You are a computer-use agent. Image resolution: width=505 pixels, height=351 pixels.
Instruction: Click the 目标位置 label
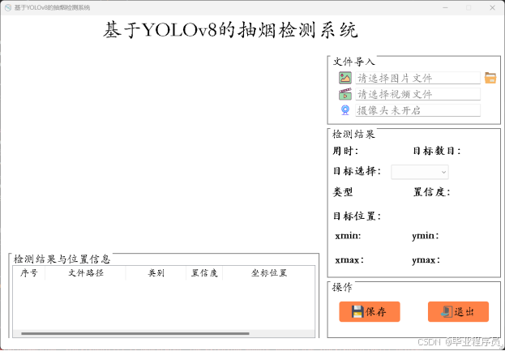click(357, 216)
